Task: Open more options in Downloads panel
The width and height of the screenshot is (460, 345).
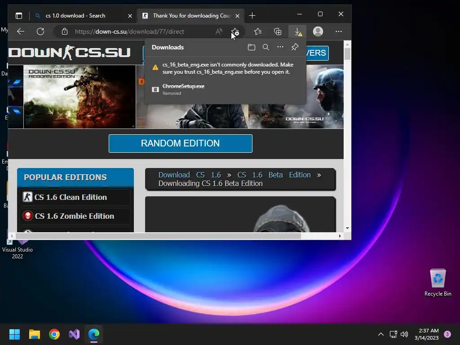Action: pyautogui.click(x=280, y=47)
